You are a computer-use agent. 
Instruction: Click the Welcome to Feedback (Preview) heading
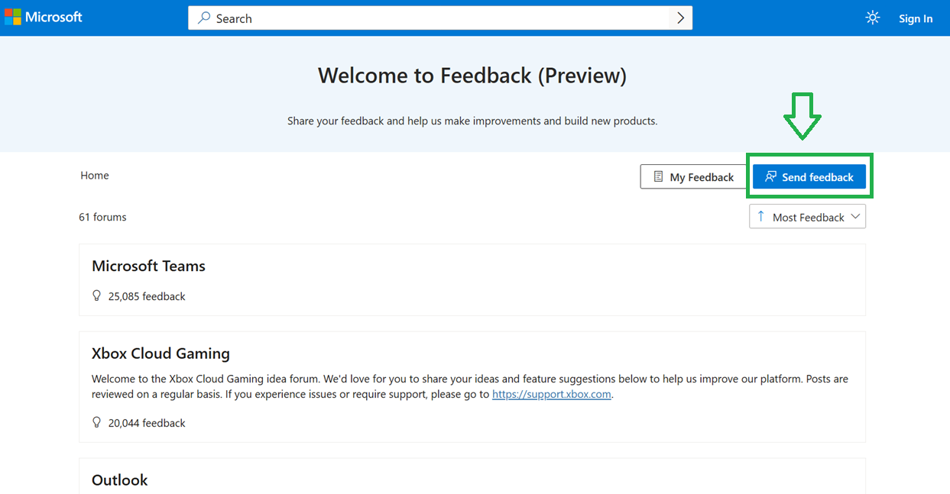point(472,76)
